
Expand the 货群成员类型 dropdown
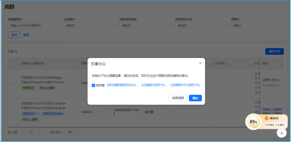point(146,26)
